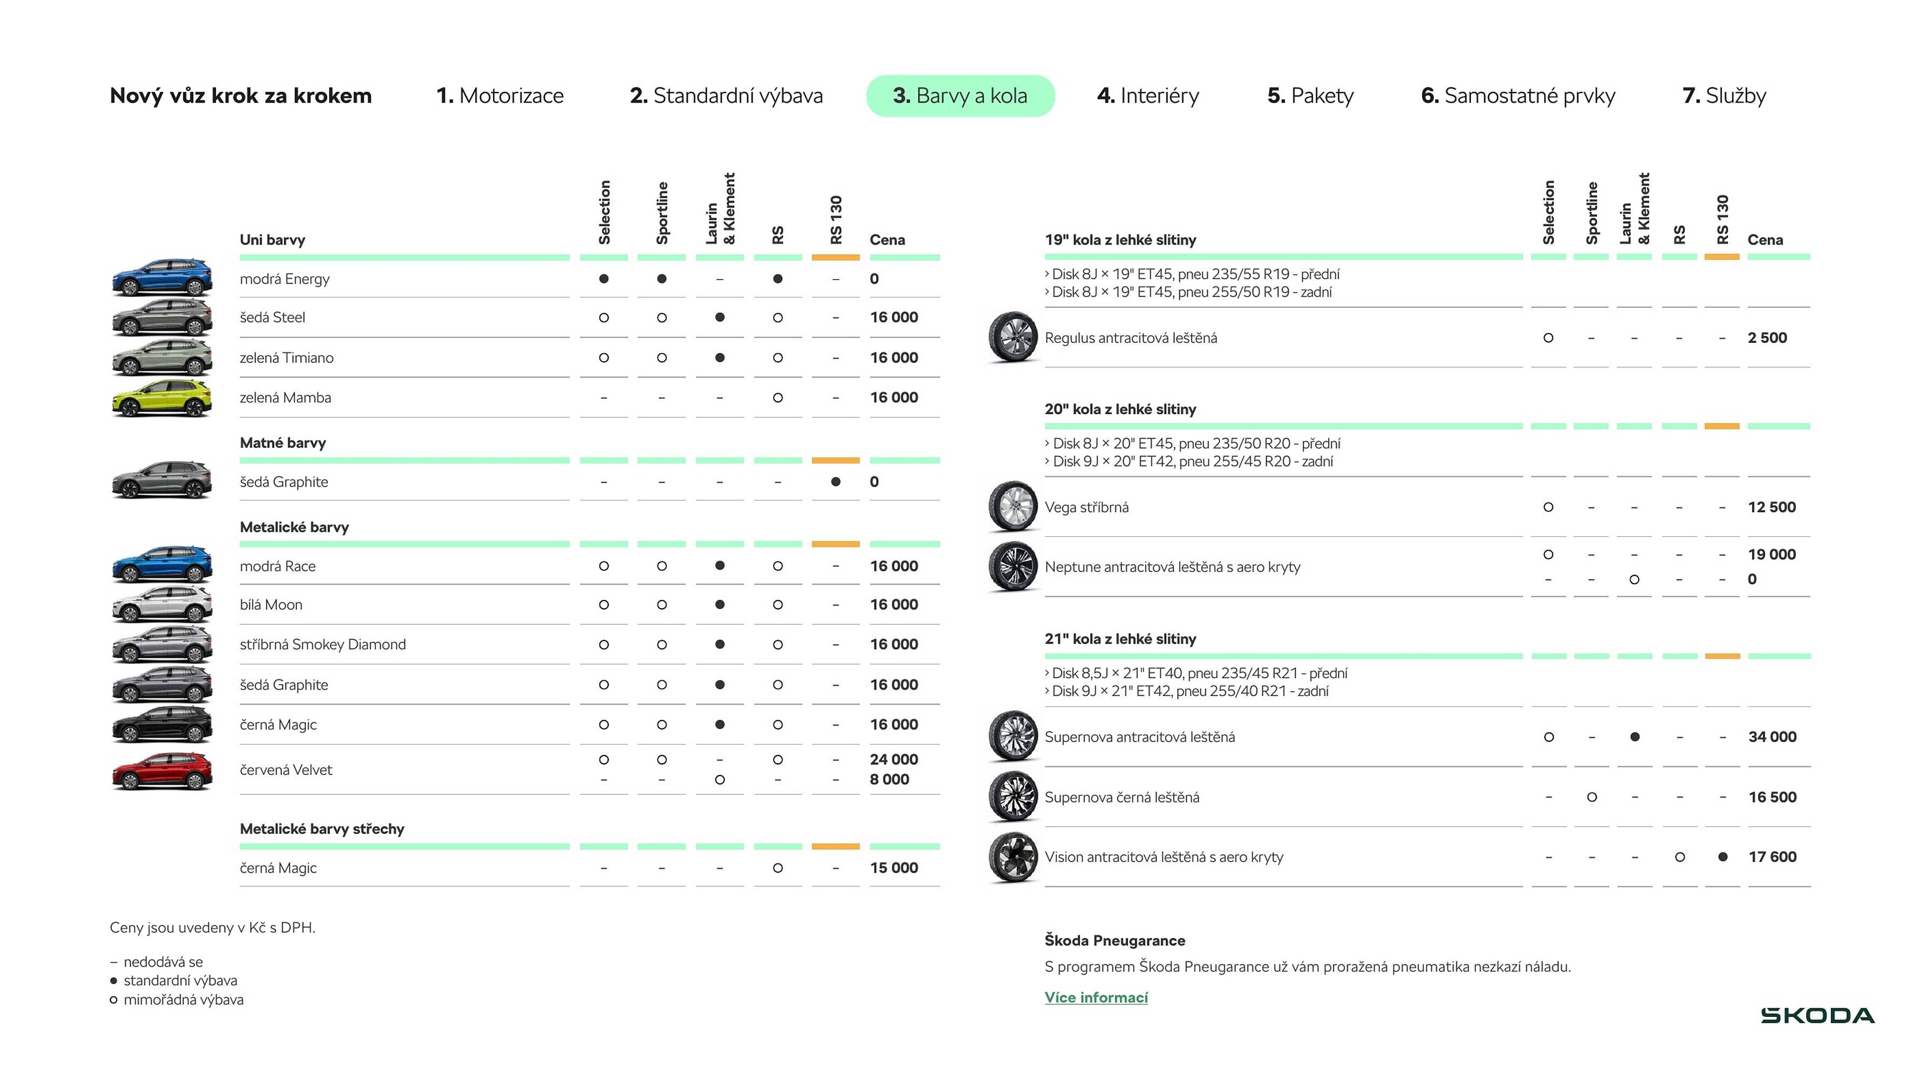Viewport: 1920px width, 1080px height.
Task: Go to the Interiéry section
Action: [1148, 96]
